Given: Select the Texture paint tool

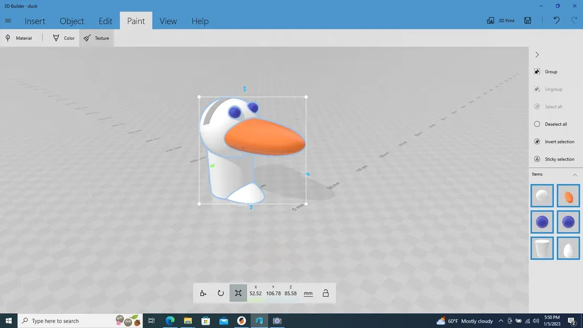Looking at the screenshot, I should click(x=97, y=38).
